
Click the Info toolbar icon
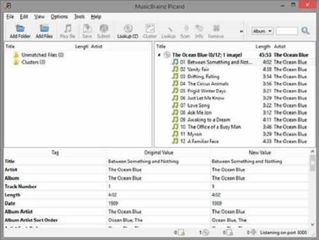199,28
